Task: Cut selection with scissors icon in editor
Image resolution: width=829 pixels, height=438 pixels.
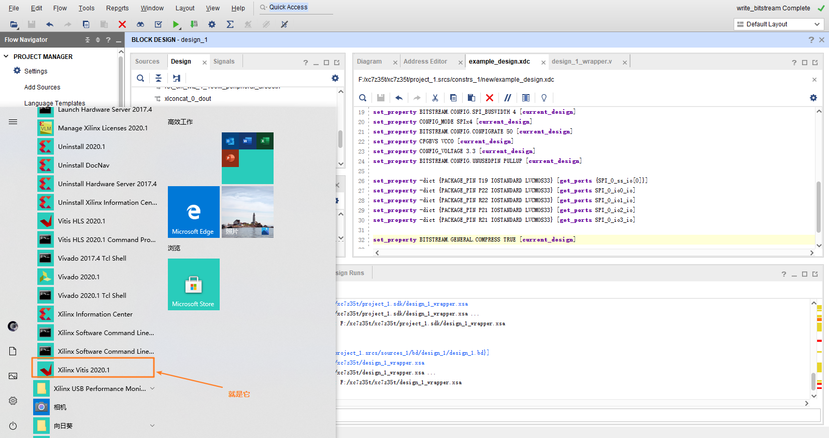Action: [435, 98]
